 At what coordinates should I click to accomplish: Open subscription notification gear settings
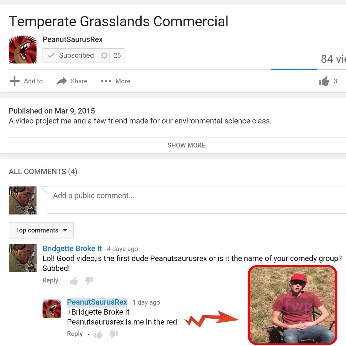coord(104,55)
